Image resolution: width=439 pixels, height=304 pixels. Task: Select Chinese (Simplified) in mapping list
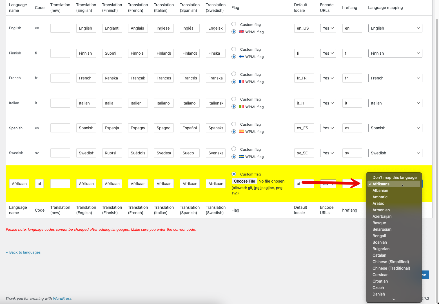point(394,262)
